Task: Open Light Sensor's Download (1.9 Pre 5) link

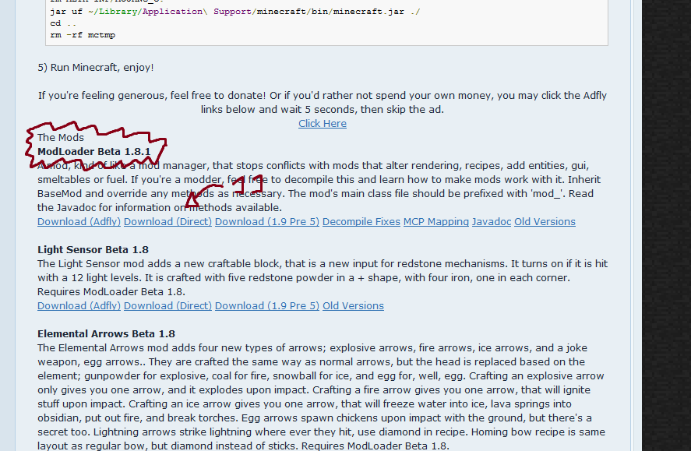Action: (267, 306)
